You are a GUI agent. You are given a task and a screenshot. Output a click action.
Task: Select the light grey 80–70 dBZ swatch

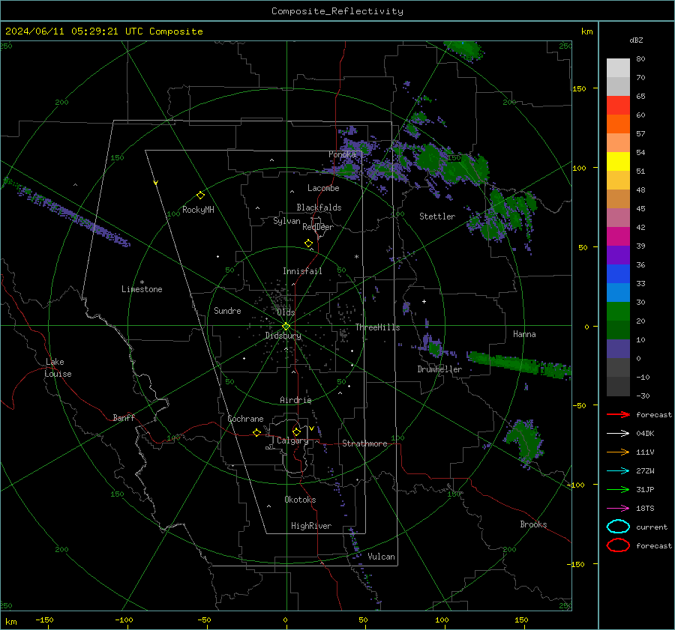pyautogui.click(x=618, y=67)
